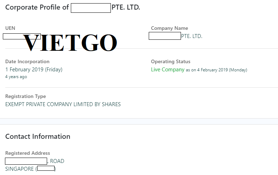Select the ROAD address line

pos(35,161)
